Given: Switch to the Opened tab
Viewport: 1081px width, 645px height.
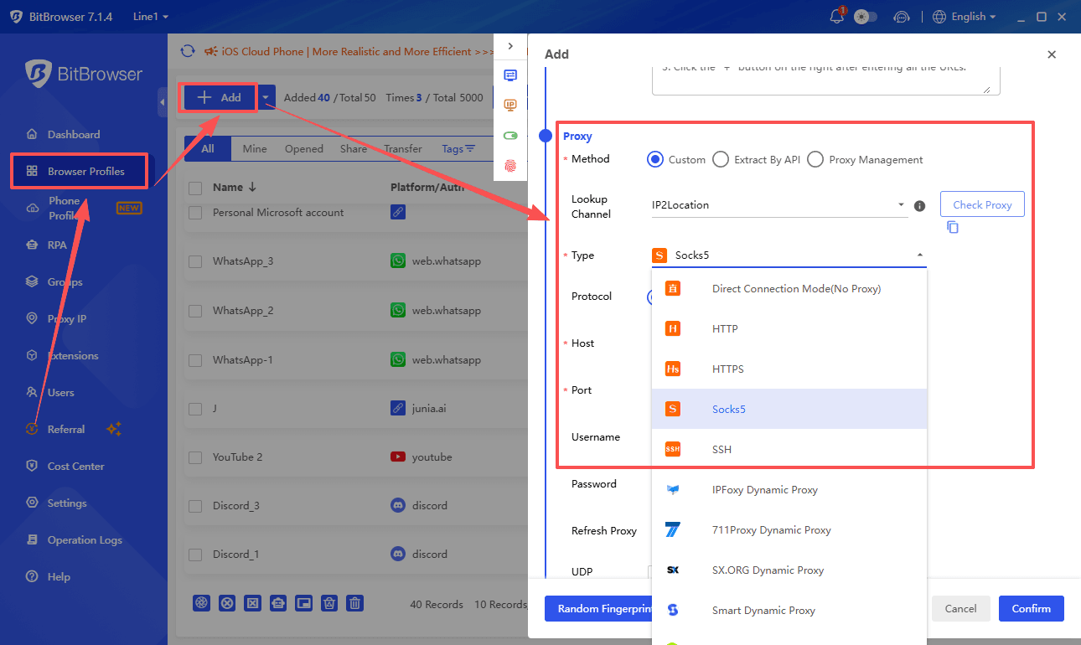Looking at the screenshot, I should click(x=304, y=149).
